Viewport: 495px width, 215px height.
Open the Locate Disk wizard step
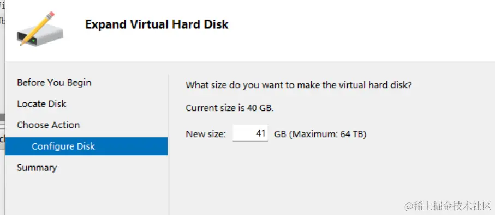[x=41, y=104]
